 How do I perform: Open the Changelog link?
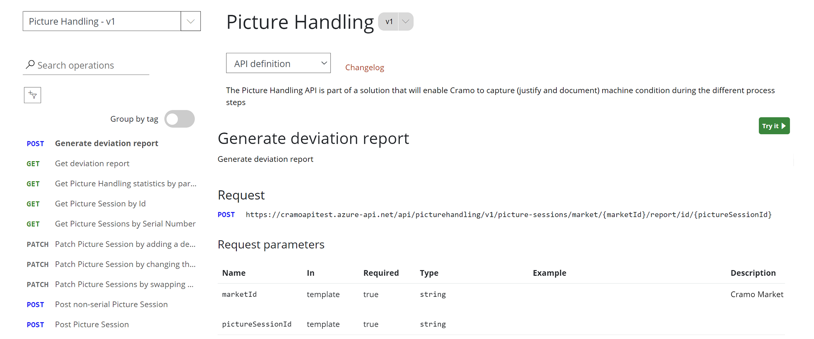coord(364,67)
